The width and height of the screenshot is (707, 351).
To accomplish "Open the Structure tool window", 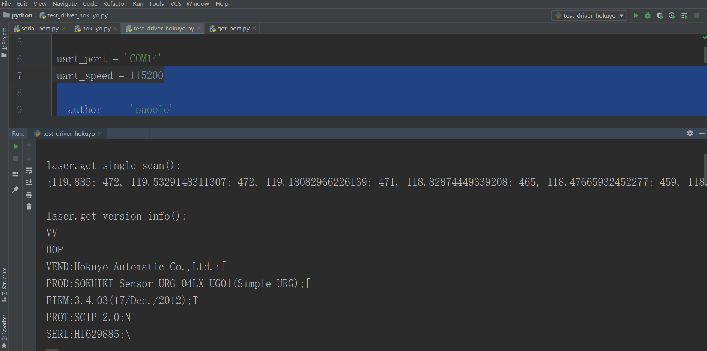I will (4, 284).
